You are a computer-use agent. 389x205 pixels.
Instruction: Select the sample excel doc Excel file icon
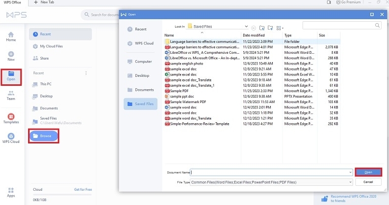(167, 74)
